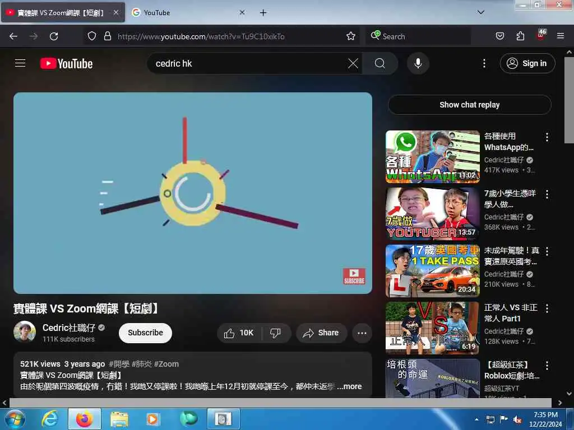The image size is (574, 430).
Task: Open the extension icon with 46 badge
Action: (x=541, y=35)
